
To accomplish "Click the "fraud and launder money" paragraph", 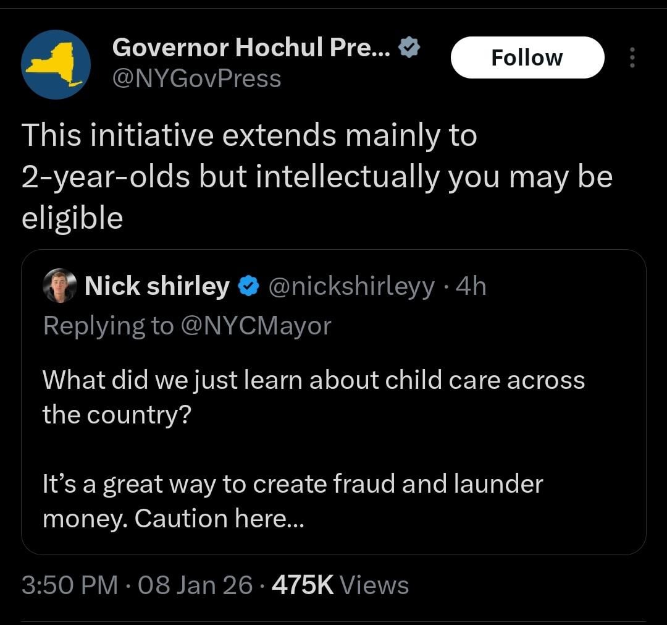I will (292, 501).
